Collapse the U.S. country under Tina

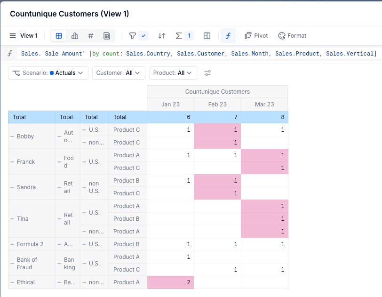(x=84, y=213)
